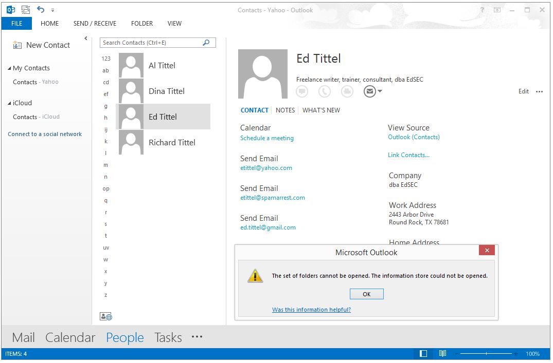Image resolution: width=553 pixels, height=363 pixels.
Task: Click the zoom slider in status bar
Action: click(486, 354)
